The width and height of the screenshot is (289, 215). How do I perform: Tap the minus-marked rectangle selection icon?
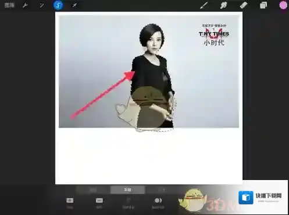click(99, 200)
